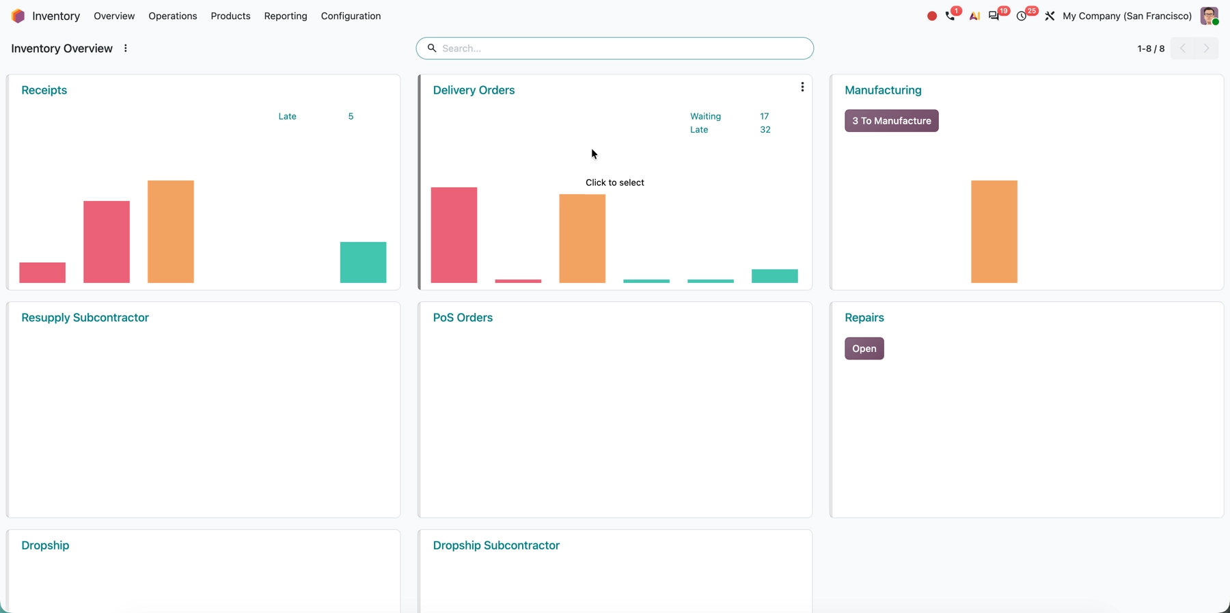Click the last teal bar in Delivery Orders chart
The width and height of the screenshot is (1230, 613).
775,276
